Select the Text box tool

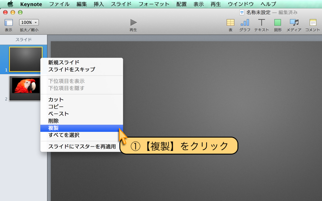pos(262,22)
